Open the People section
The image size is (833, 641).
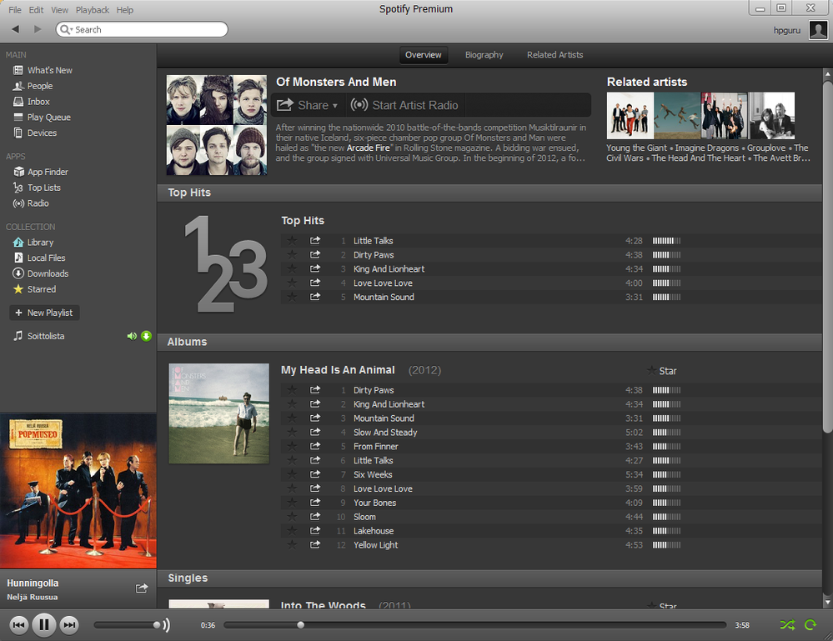click(33, 86)
